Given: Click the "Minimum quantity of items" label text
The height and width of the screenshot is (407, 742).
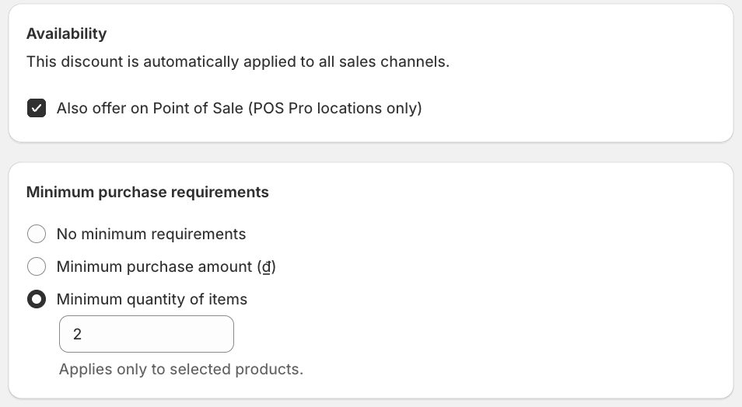Looking at the screenshot, I should coord(152,299).
